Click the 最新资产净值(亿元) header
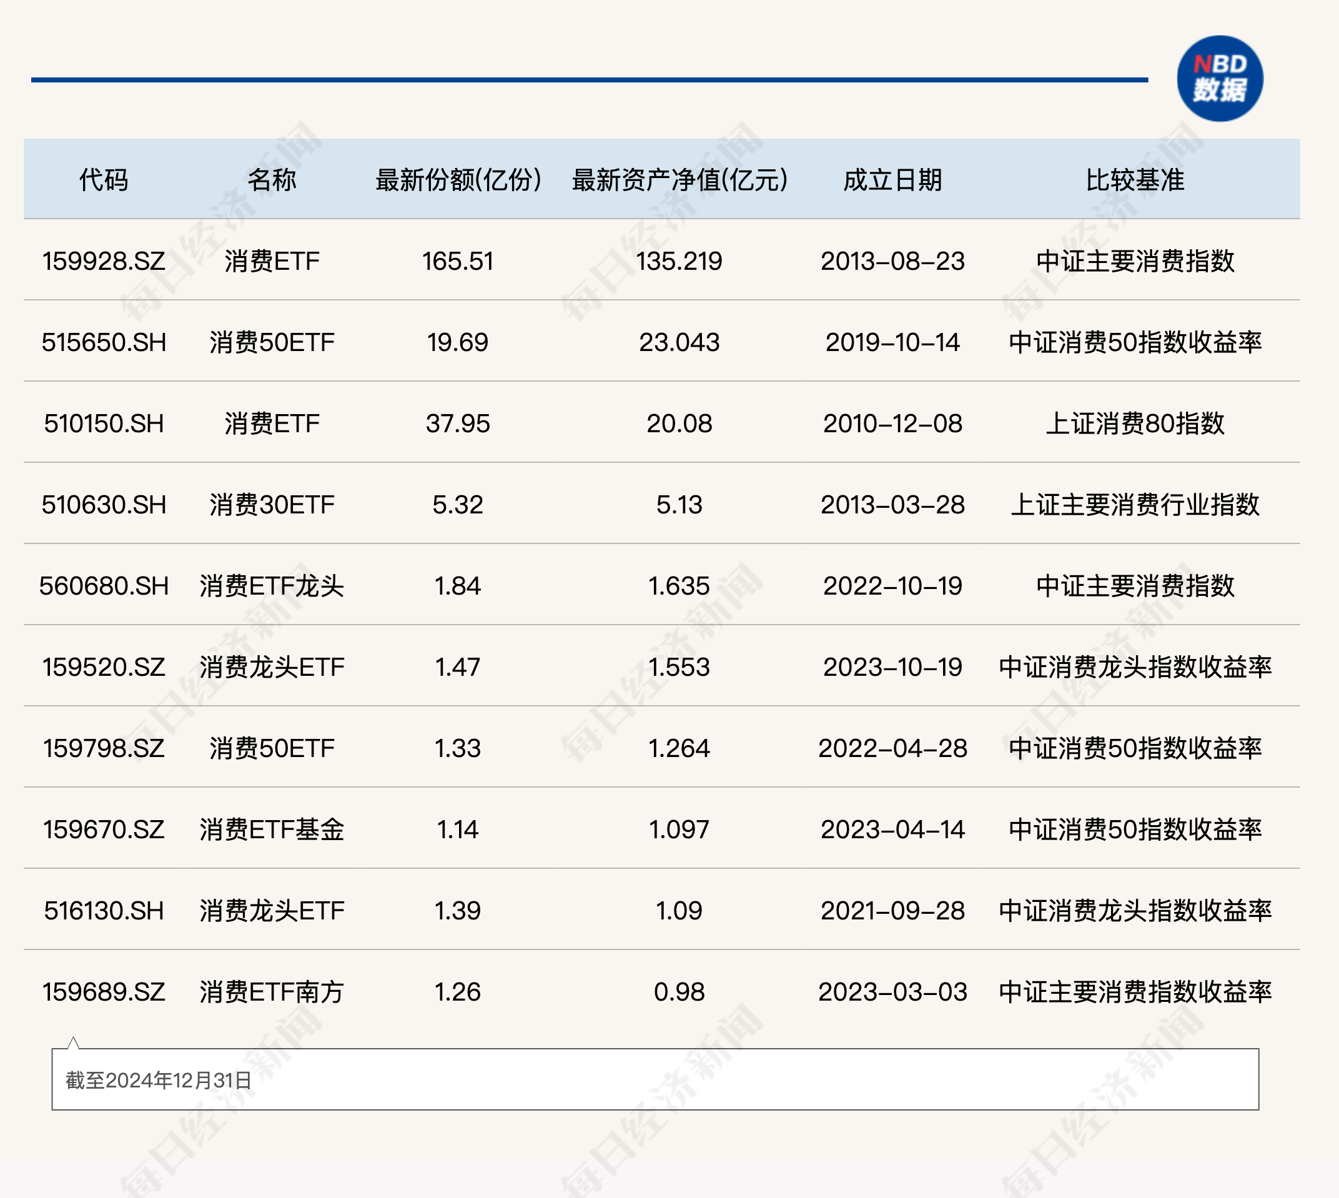Image resolution: width=1339 pixels, height=1198 pixels. click(679, 180)
